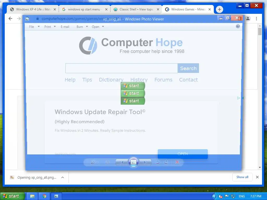Click Chrome forward arrow
267x200 pixels.
tap(19, 18)
